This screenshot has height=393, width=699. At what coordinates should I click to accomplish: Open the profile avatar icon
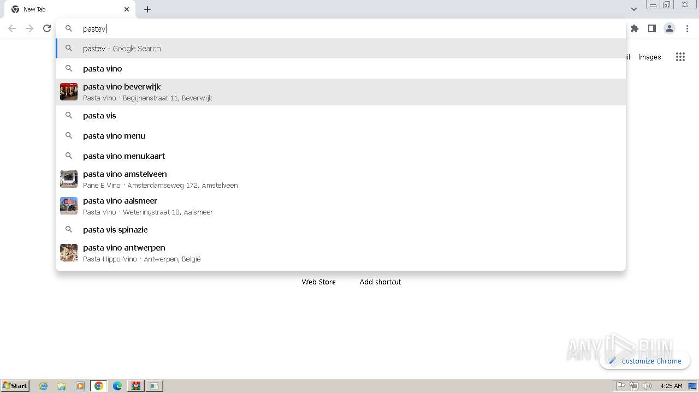tap(669, 28)
